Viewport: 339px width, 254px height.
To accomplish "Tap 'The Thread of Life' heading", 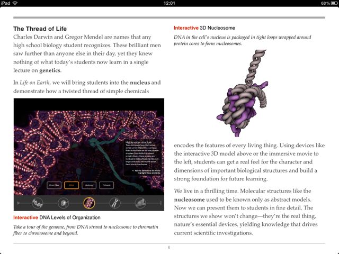I will pos(40,29).
